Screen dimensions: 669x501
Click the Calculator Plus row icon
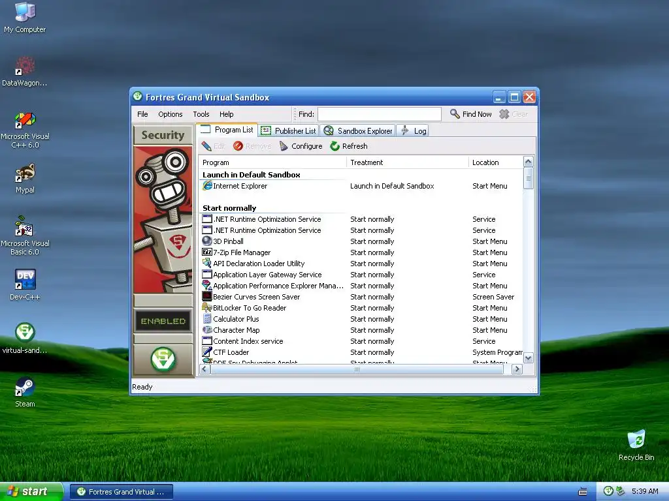pos(207,318)
